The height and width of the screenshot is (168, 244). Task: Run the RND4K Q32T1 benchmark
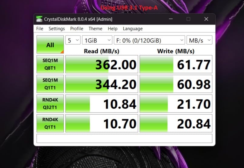point(50,103)
